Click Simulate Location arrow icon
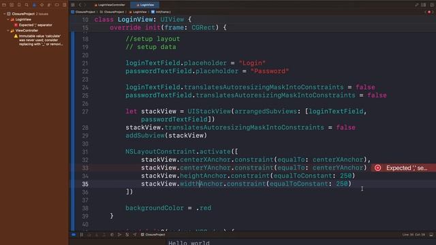This screenshot has width=436, height=245. click(135, 235)
